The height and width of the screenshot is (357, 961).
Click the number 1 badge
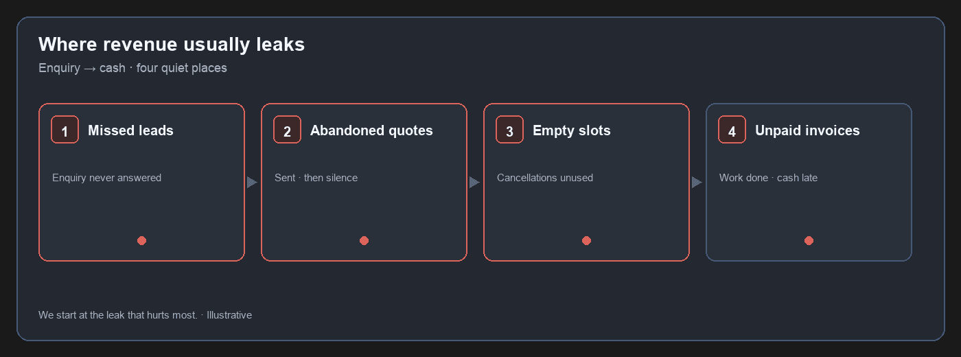(x=65, y=130)
